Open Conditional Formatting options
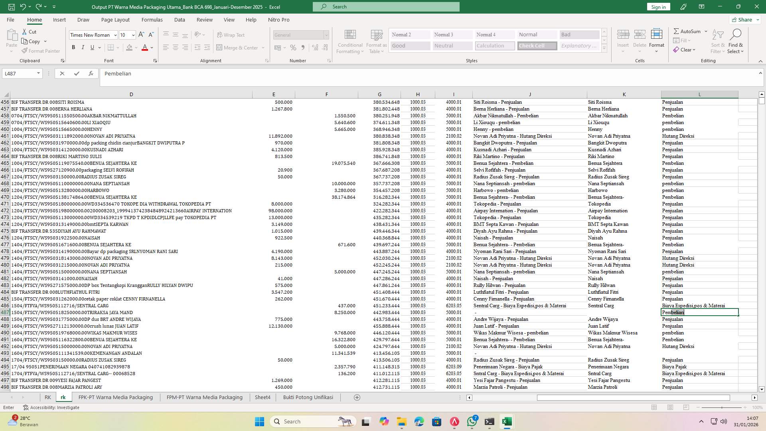The height and width of the screenshot is (431, 766). pyautogui.click(x=350, y=41)
